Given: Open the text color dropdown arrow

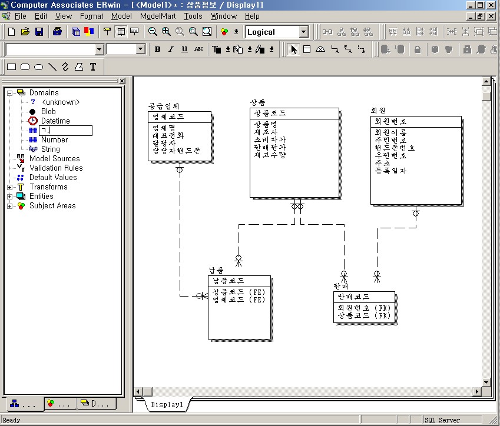Looking at the screenshot, I should [x=228, y=49].
